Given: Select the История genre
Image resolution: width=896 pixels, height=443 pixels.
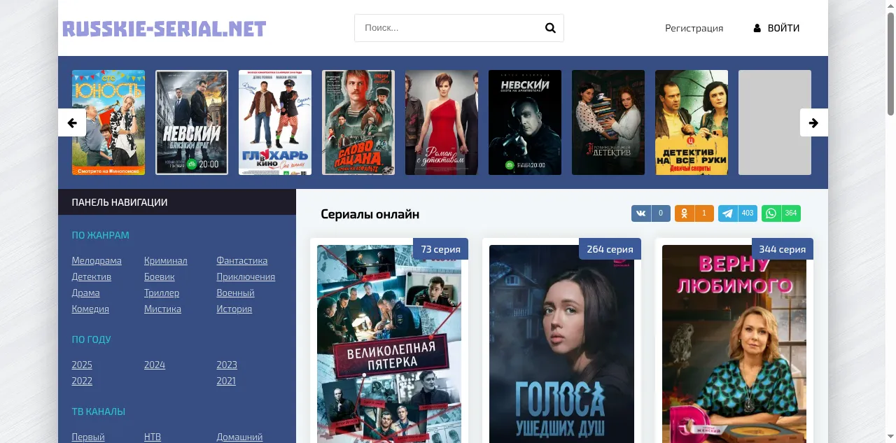Looking at the screenshot, I should point(234,309).
